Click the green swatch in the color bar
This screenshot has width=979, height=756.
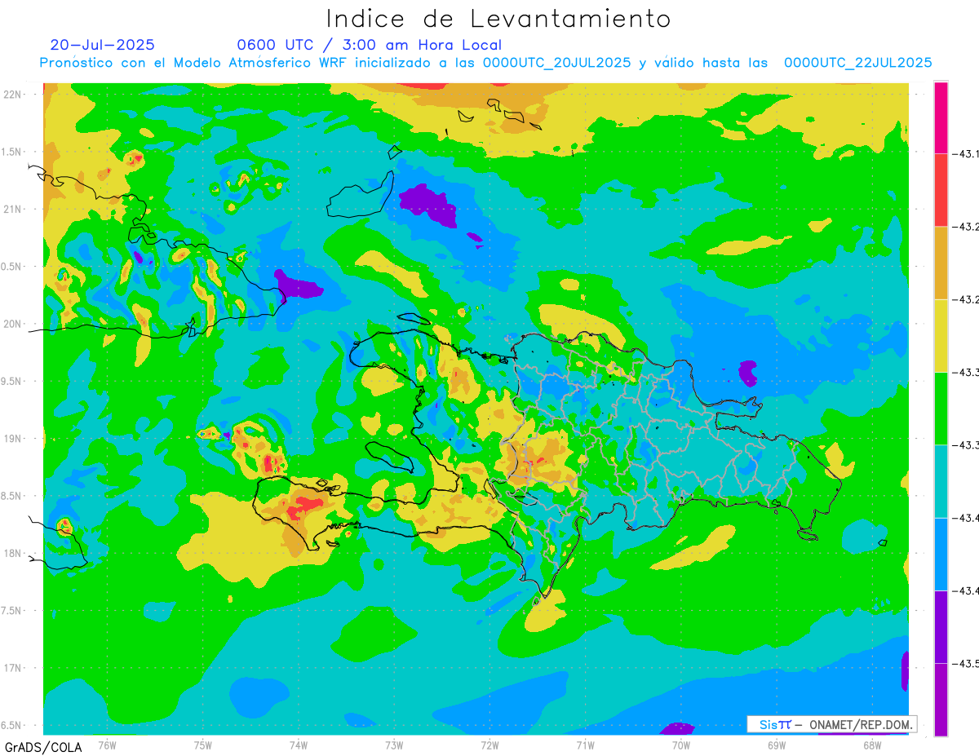pos(941,408)
